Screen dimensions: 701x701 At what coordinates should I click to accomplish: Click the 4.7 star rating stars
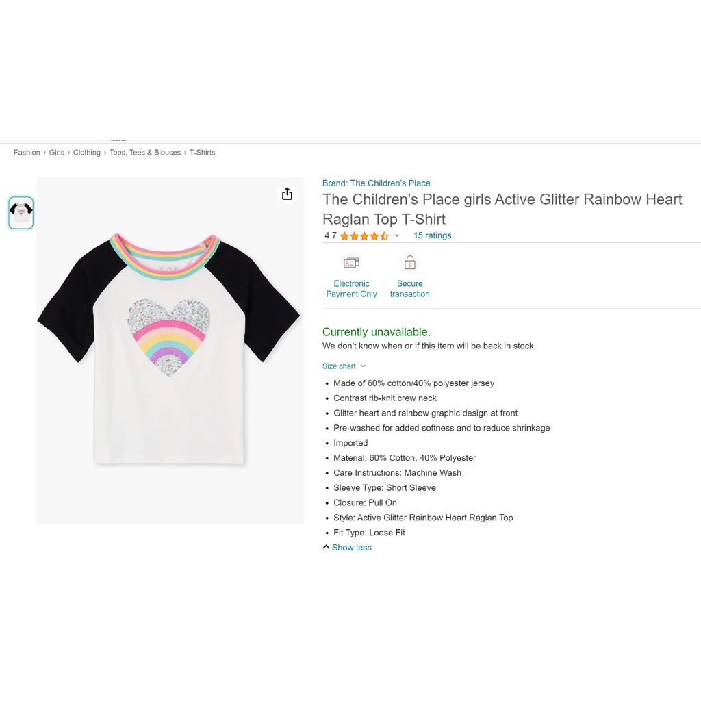(x=364, y=236)
